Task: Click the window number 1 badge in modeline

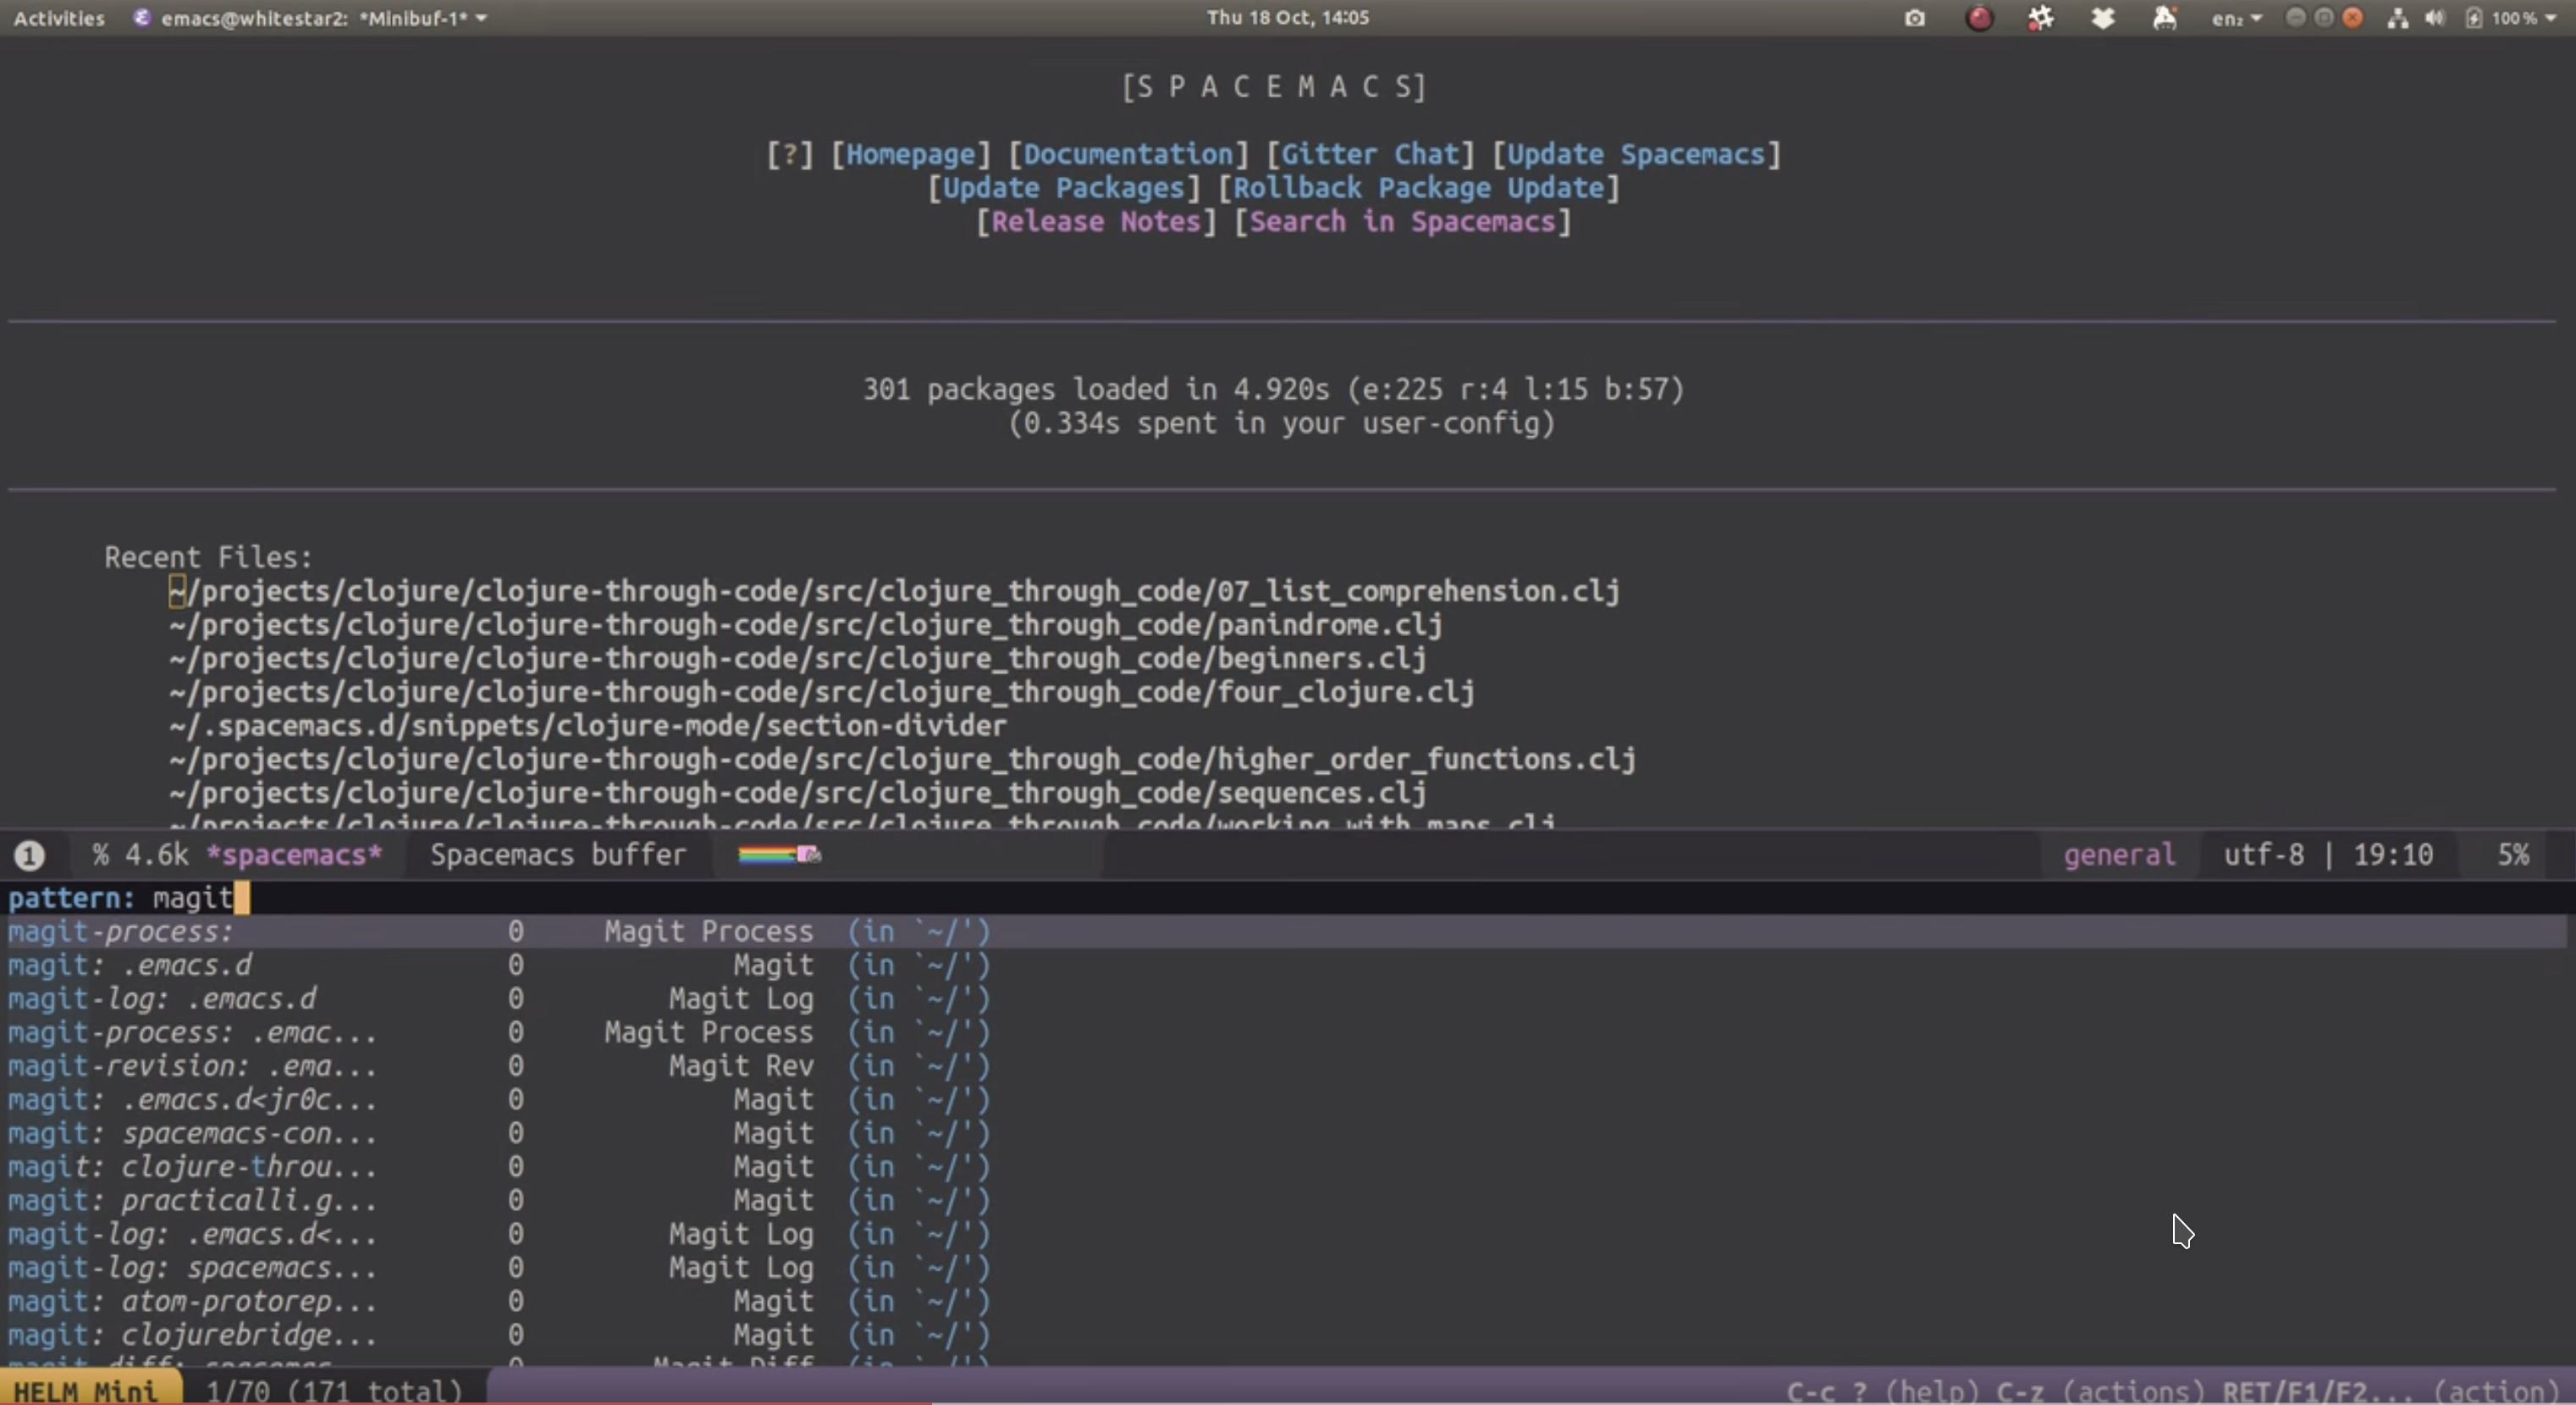Action: tap(29, 855)
